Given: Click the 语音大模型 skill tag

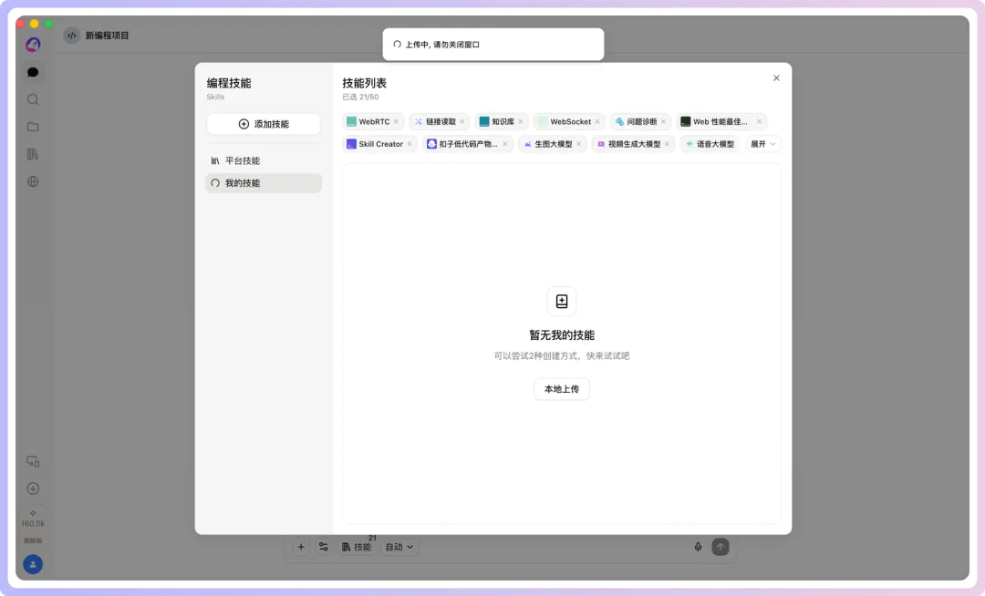Looking at the screenshot, I should pos(710,144).
